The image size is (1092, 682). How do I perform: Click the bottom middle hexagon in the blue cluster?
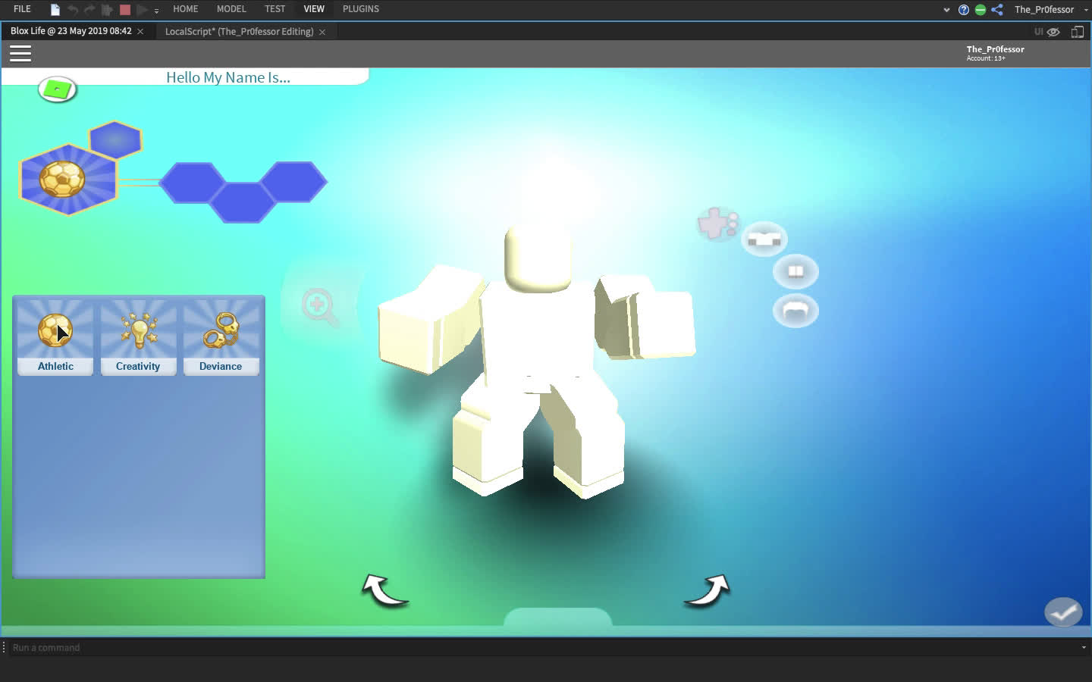(x=242, y=202)
